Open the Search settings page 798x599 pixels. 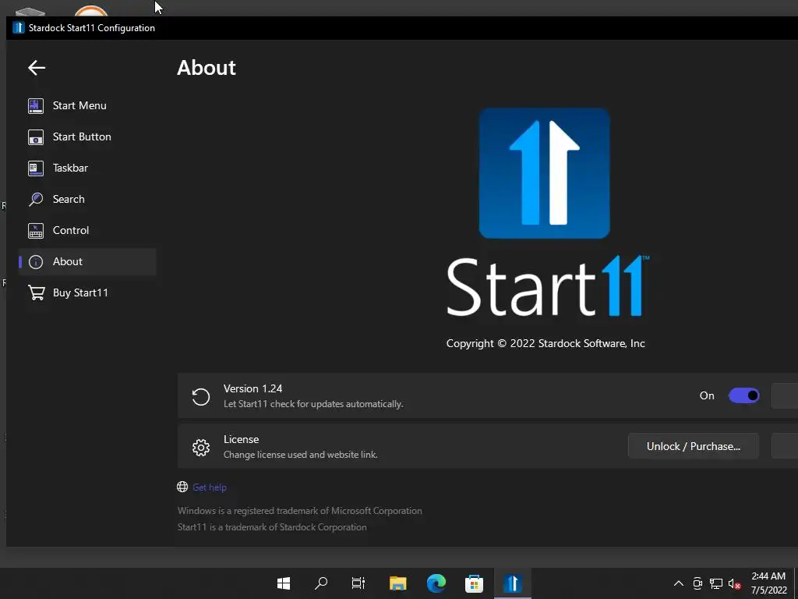87,199
